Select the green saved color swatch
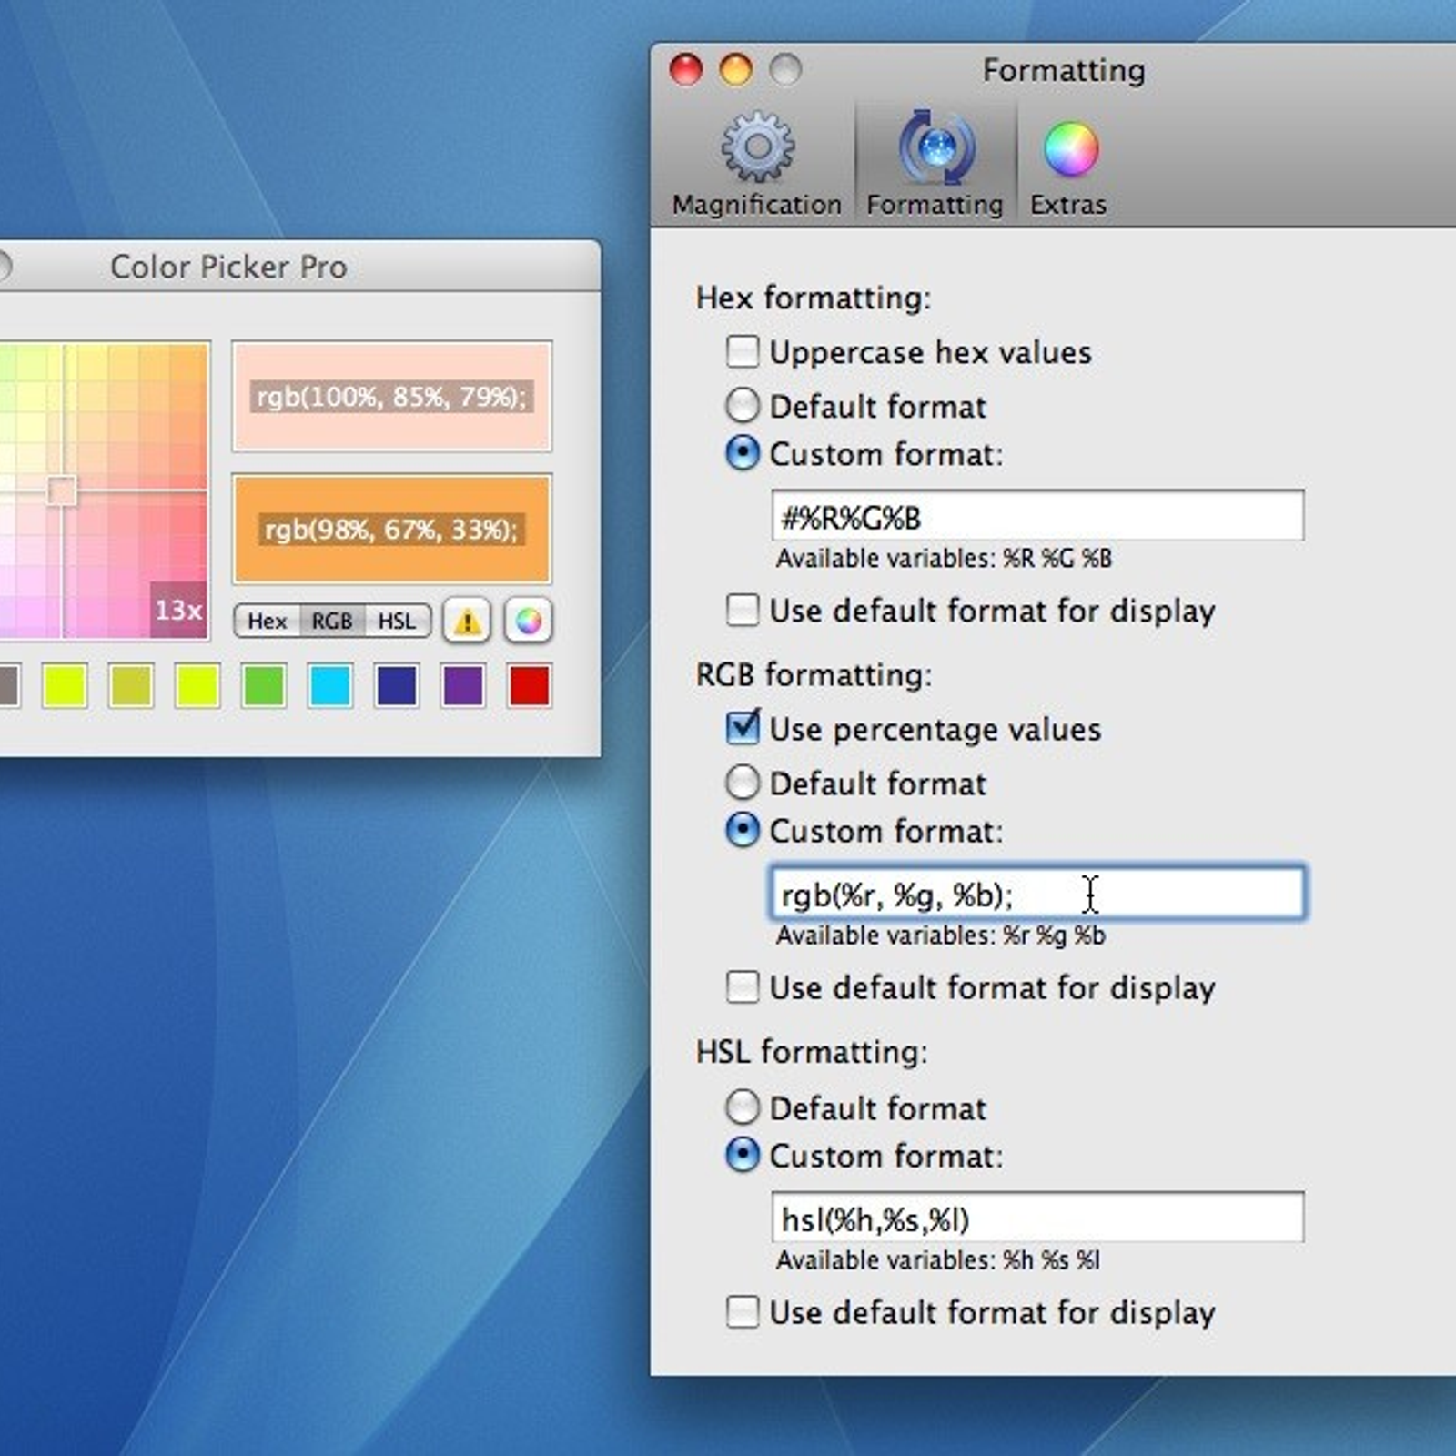The image size is (1456, 1456). point(263,685)
